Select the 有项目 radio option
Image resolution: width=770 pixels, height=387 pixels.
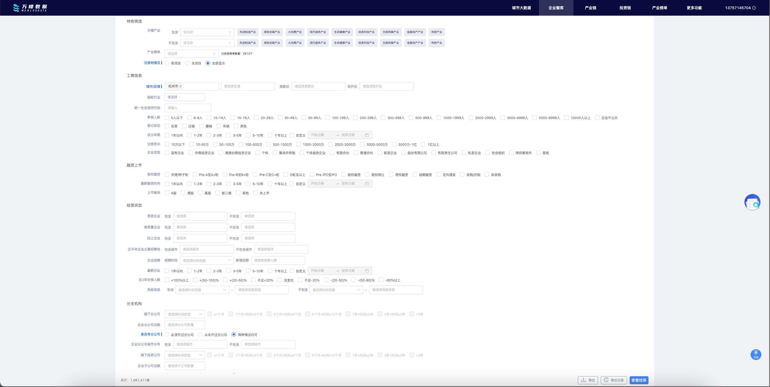pyautogui.click(x=167, y=63)
